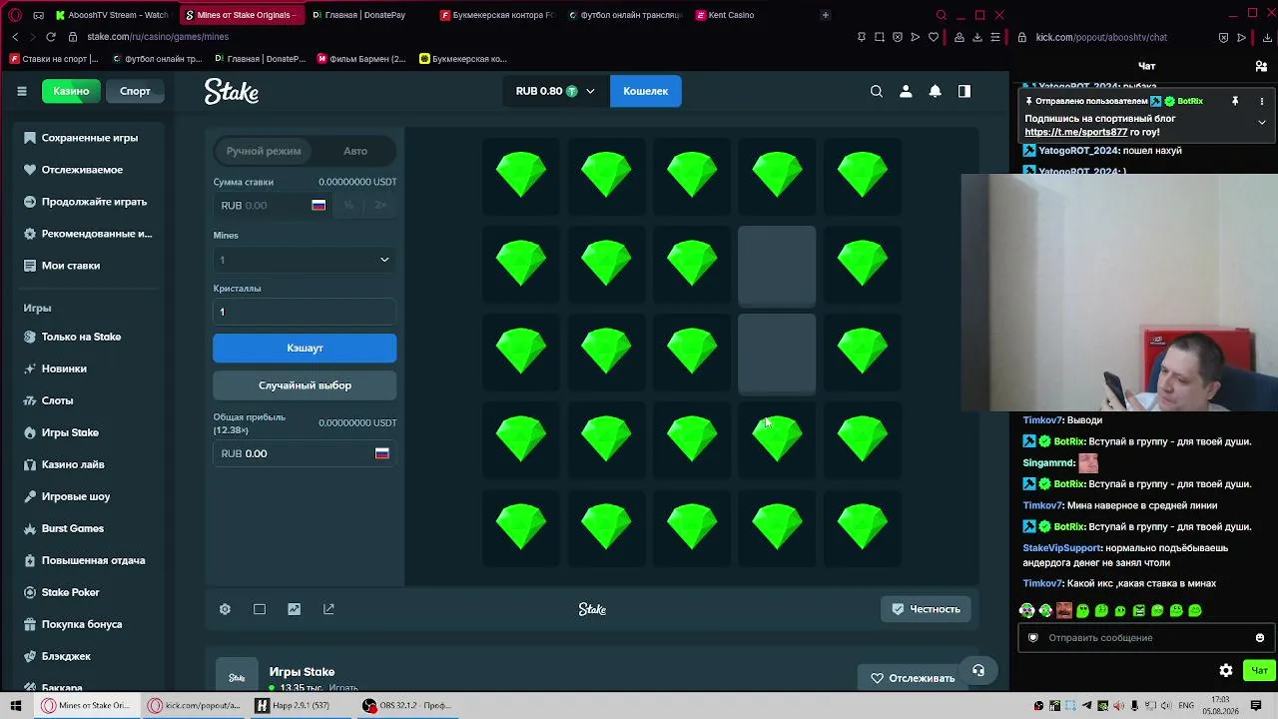
Task: Click the Кэшаут button
Action: click(305, 348)
